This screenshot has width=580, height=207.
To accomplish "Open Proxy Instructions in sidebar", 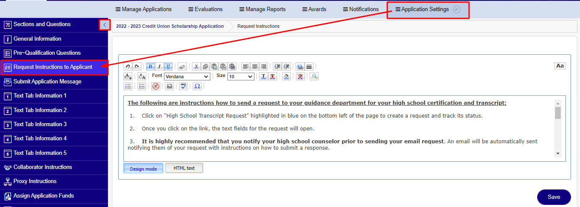I will pyautogui.click(x=54, y=181).
